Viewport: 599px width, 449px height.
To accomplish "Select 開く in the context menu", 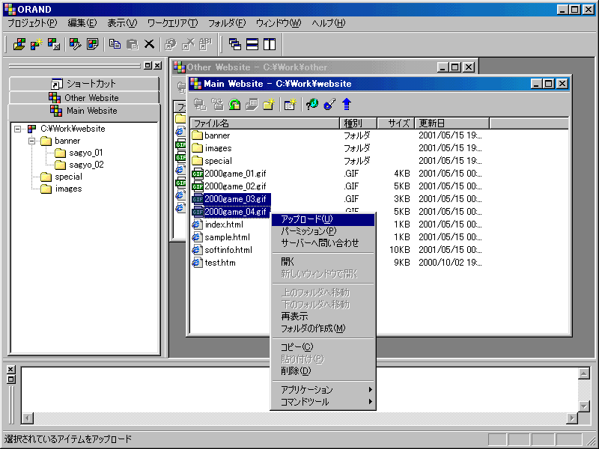I will click(x=323, y=262).
